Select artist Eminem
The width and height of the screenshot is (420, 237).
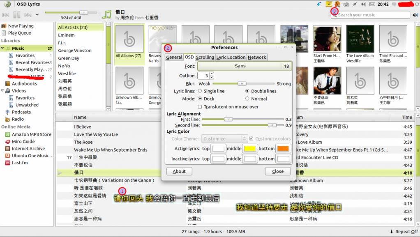[x=66, y=35]
